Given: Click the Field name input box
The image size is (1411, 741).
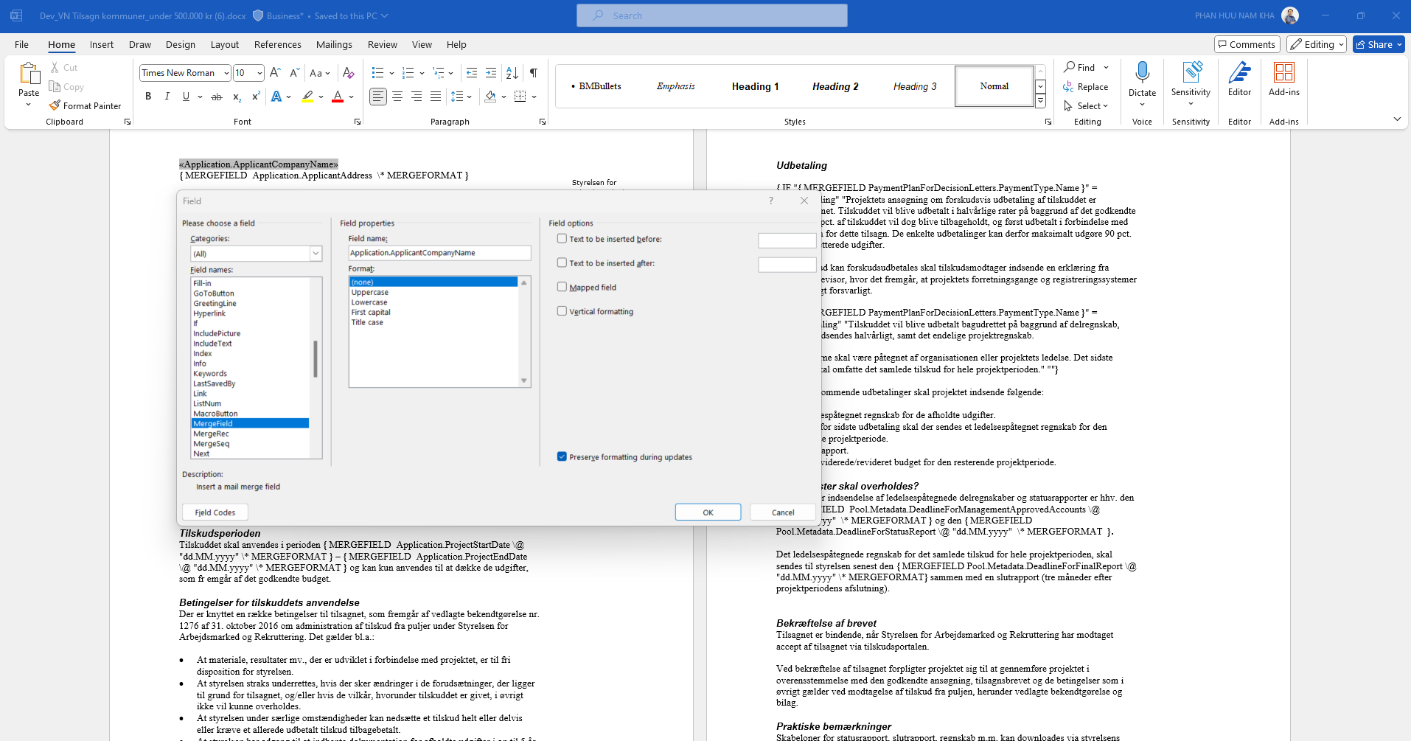Looking at the screenshot, I should click(x=439, y=253).
